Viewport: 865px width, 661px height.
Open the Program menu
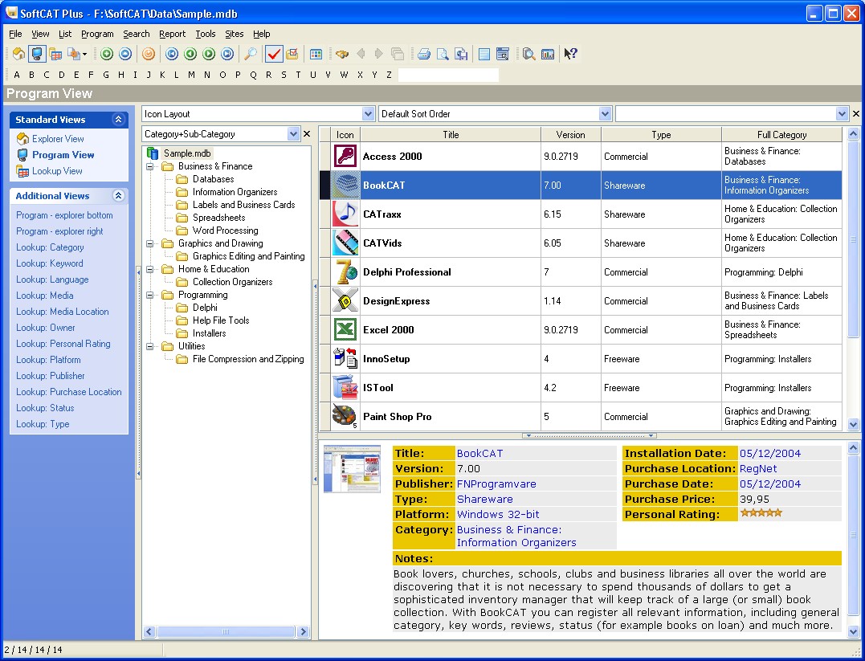click(x=97, y=34)
